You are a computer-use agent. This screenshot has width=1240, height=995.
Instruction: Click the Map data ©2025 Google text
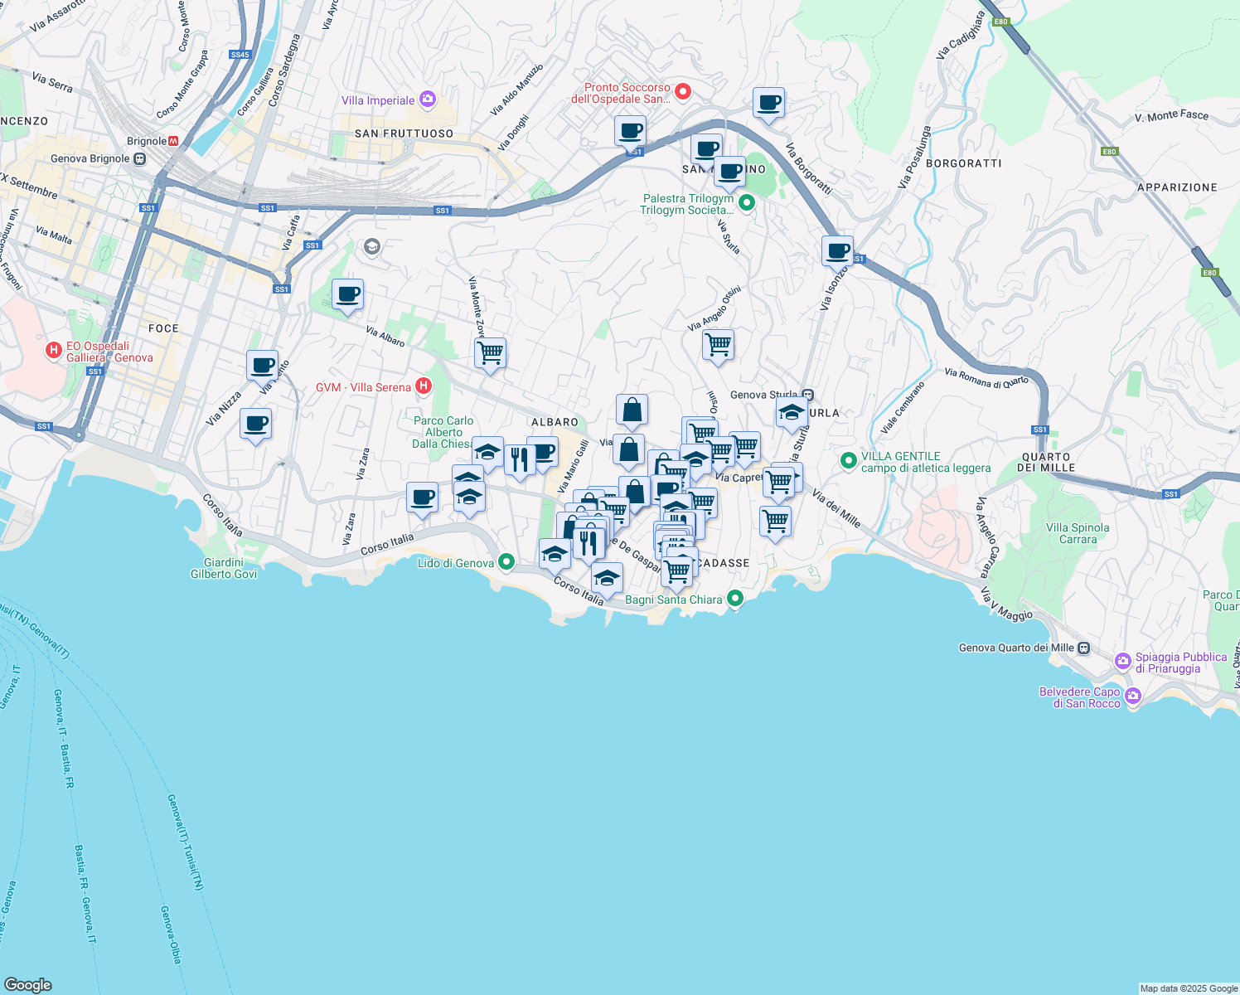tap(1189, 988)
